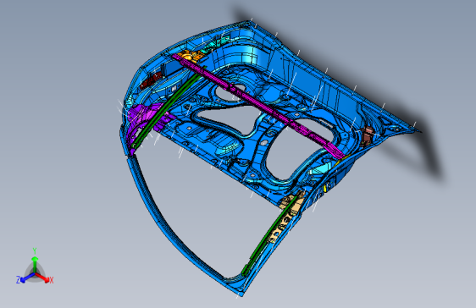Image resolution: width=476 pixels, height=308 pixels.
Task: Select the orange bracket near the top of the door
Action: click(x=190, y=56)
